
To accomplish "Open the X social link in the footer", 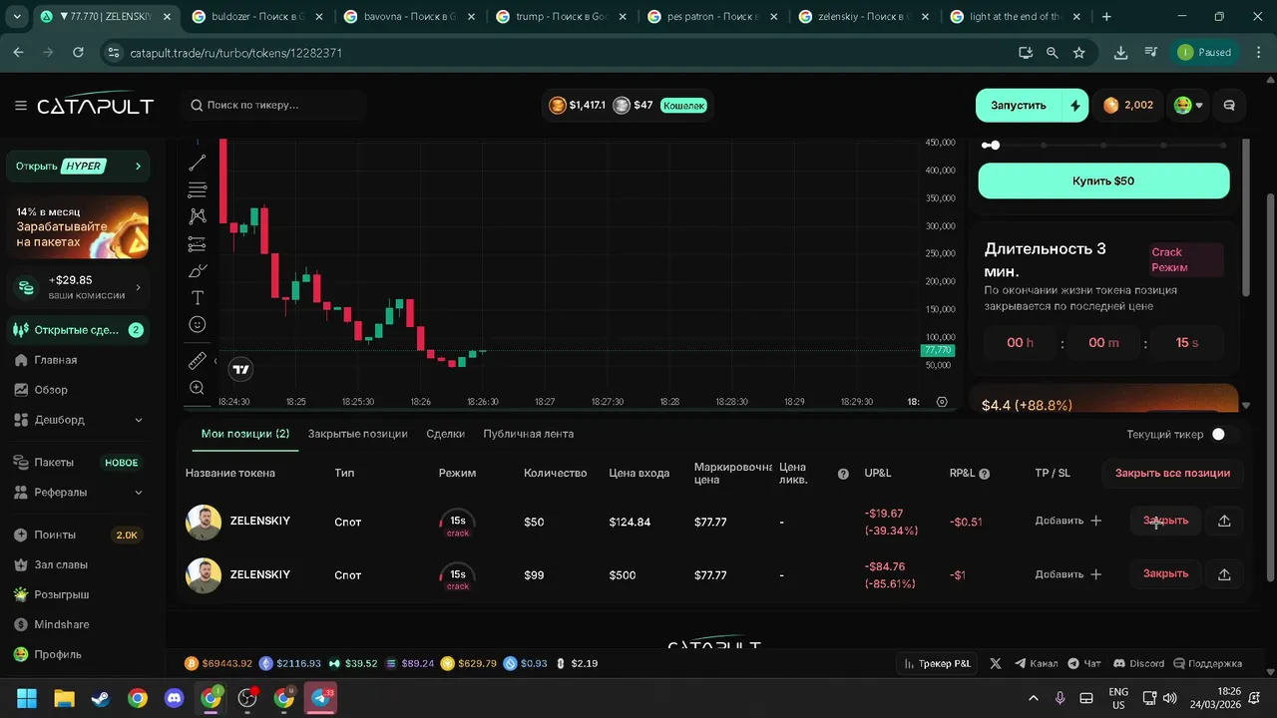I will click(996, 663).
